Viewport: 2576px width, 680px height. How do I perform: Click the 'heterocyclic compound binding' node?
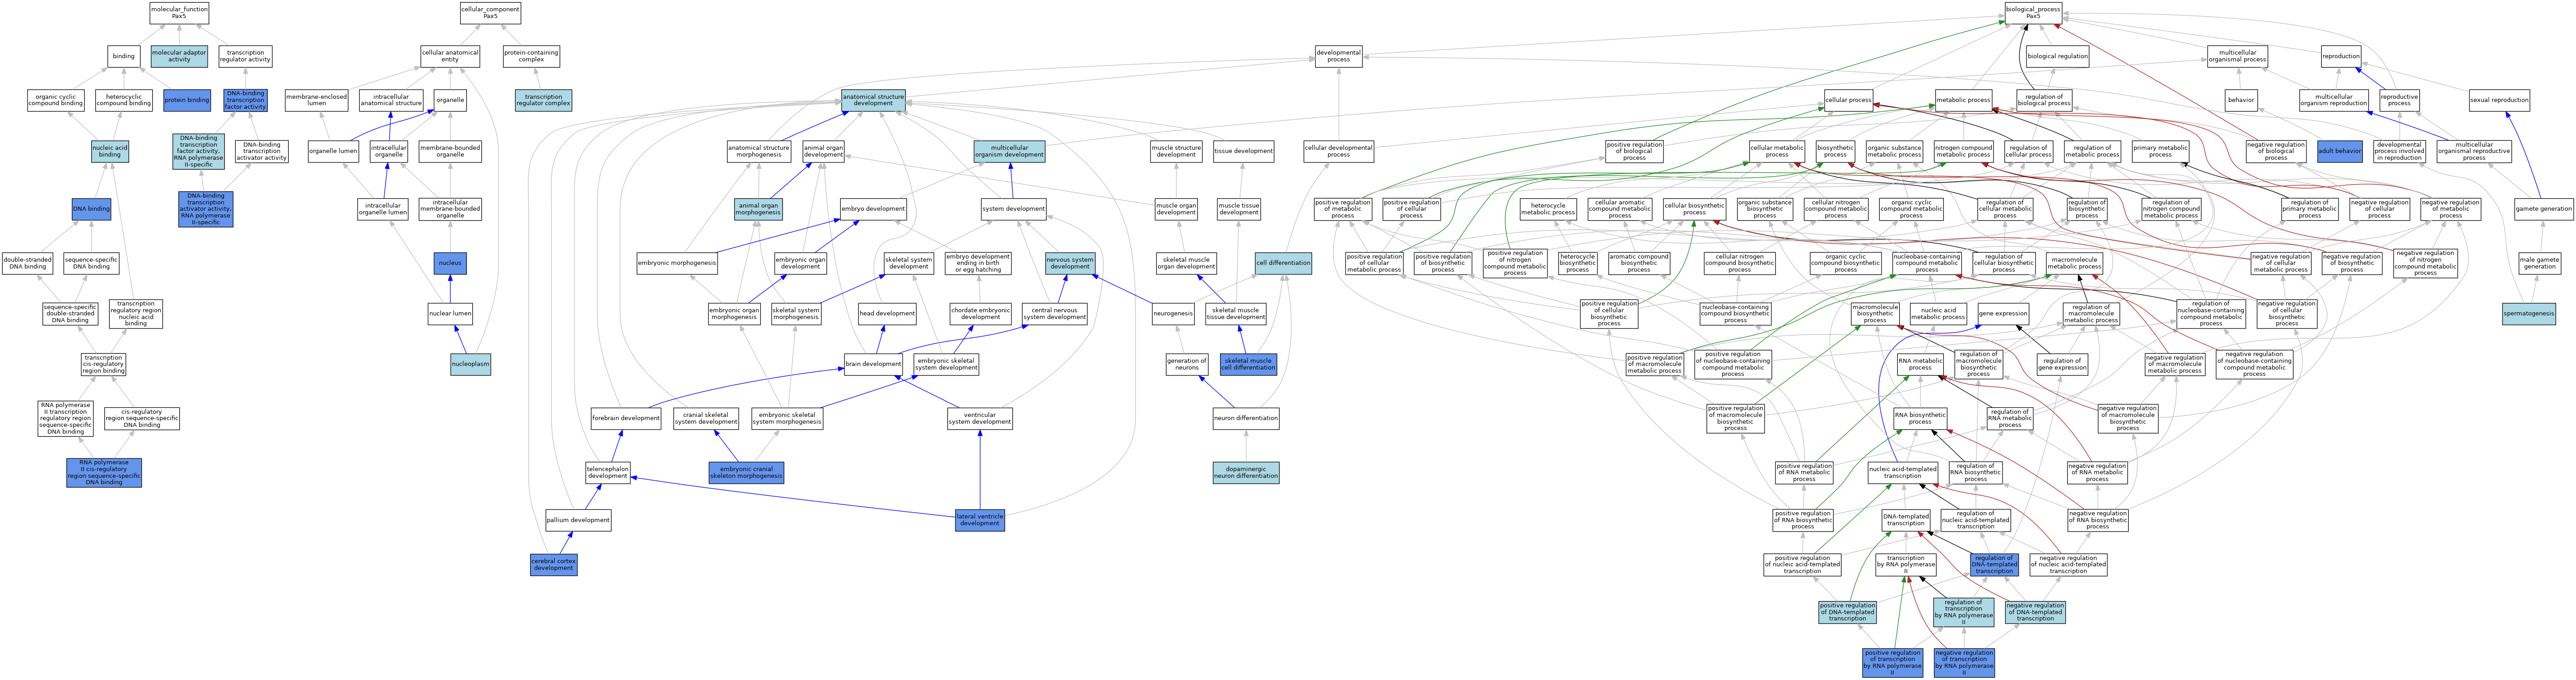pos(124,100)
